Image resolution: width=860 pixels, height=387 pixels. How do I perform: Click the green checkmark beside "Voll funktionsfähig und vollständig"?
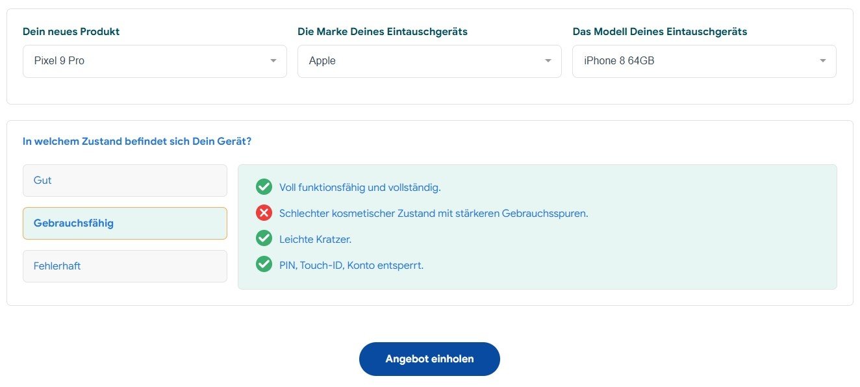tap(264, 187)
